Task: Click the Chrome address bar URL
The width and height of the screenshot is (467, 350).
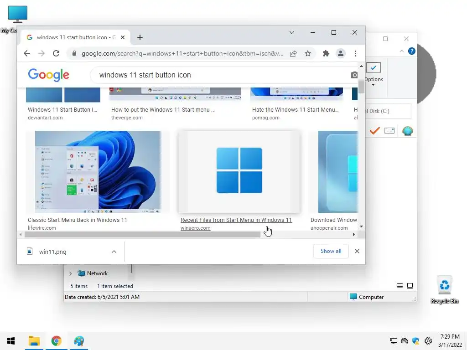Action: (x=182, y=54)
